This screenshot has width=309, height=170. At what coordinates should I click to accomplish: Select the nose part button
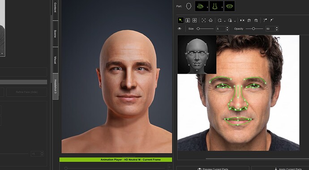coord(215,6)
